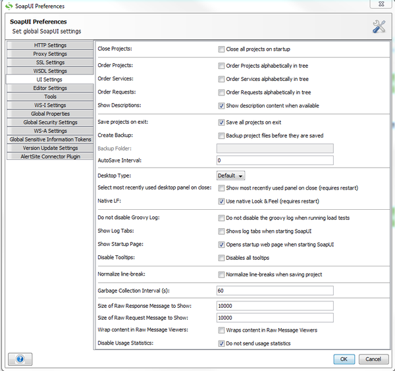Click the AutoSave Interval field
The height and width of the screenshot is (371, 395).
[x=275, y=161]
